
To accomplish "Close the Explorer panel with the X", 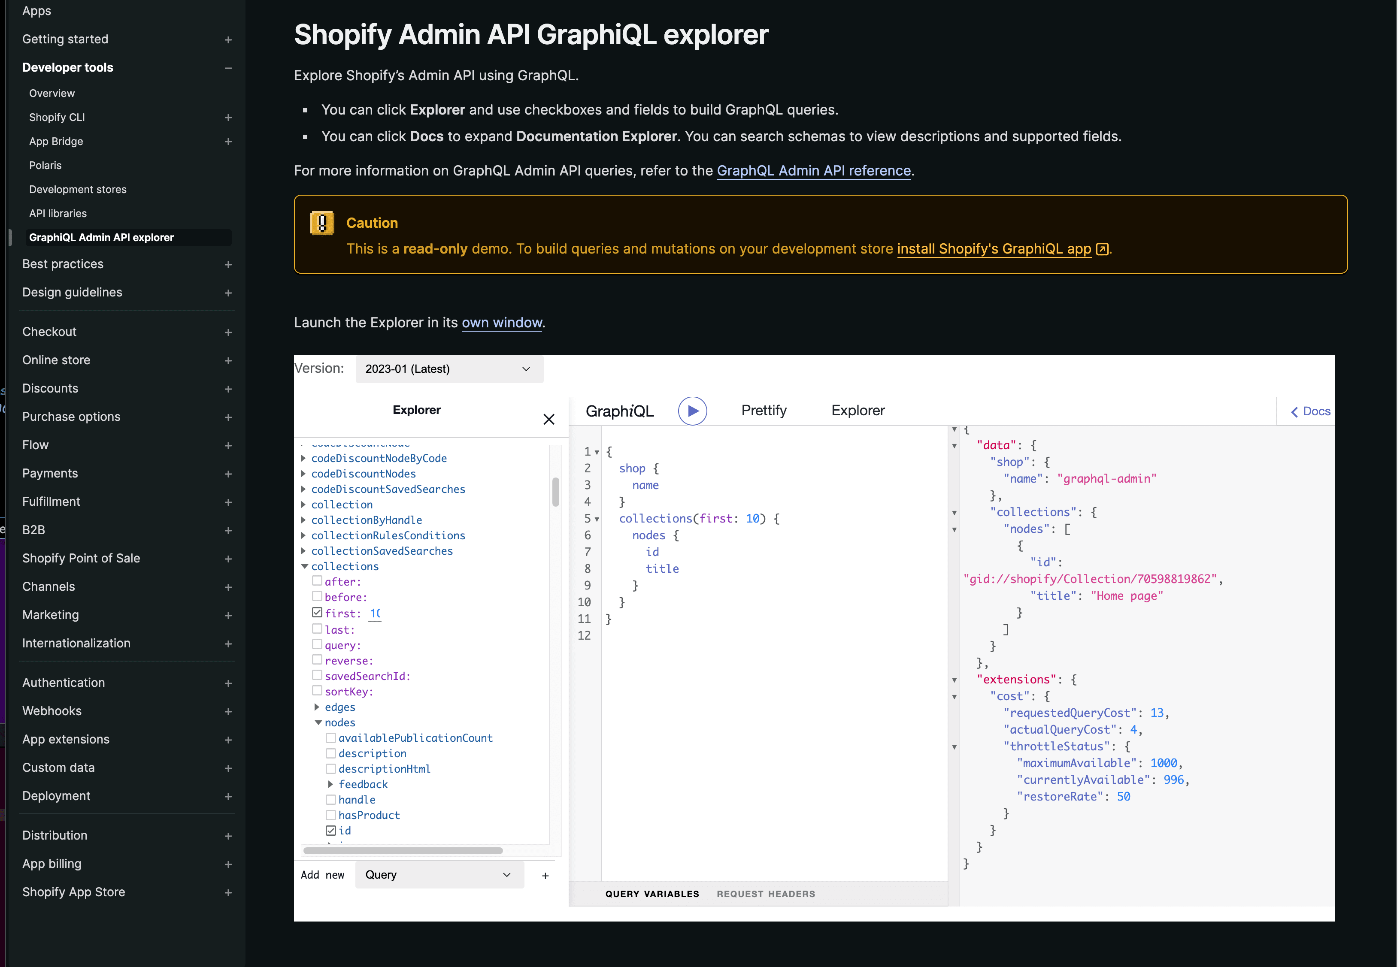I will [x=548, y=419].
